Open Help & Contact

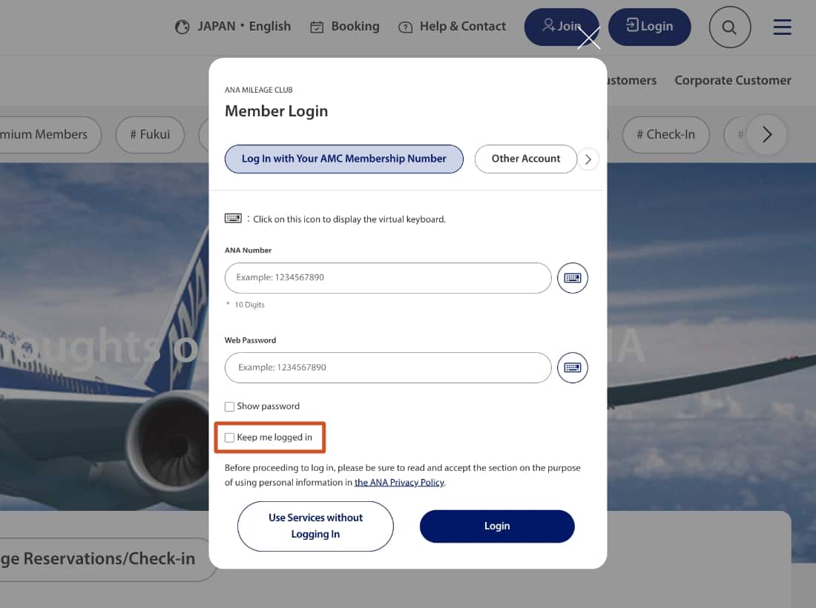(x=453, y=27)
